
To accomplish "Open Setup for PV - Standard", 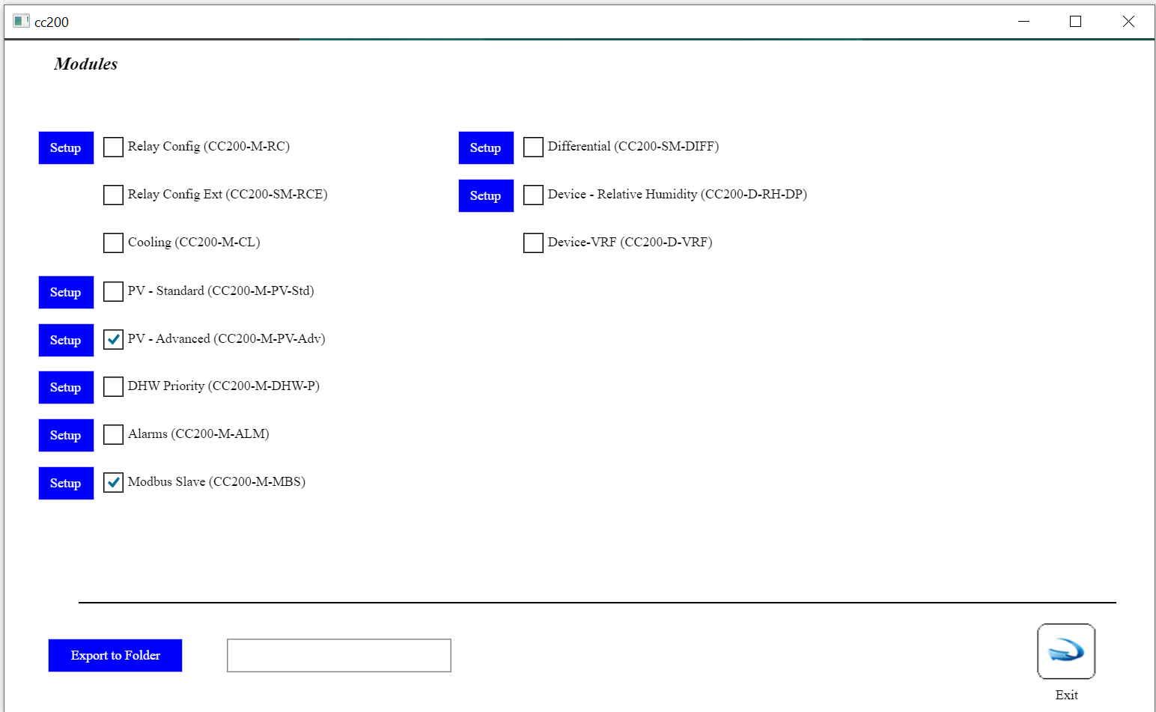I will [66, 292].
